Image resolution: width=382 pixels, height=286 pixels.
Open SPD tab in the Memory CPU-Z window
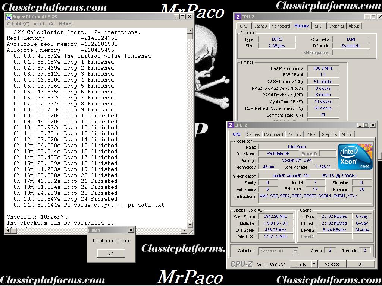tap(319, 26)
